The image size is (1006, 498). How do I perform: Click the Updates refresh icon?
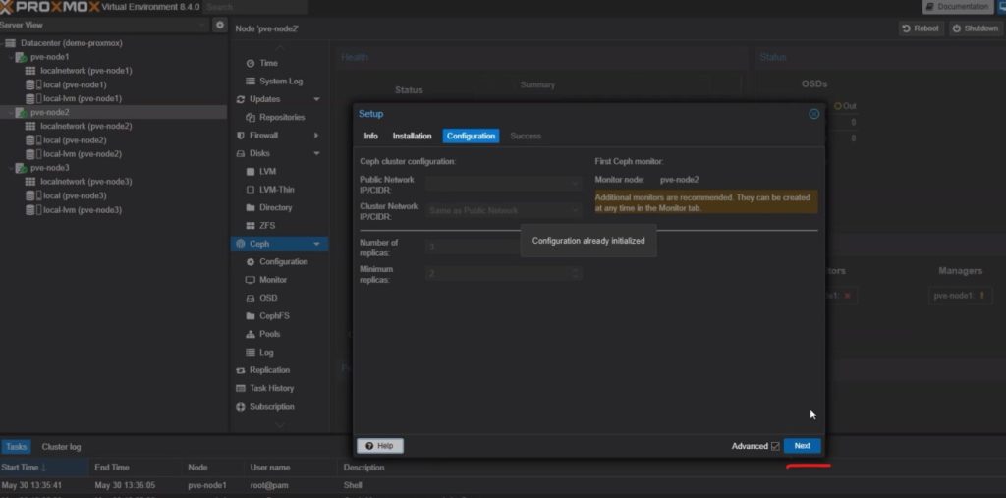tap(241, 99)
